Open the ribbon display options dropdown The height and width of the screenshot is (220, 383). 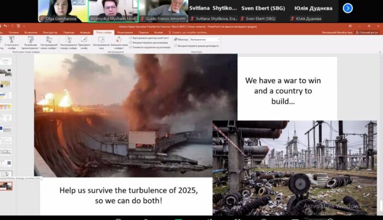pos(352,26)
